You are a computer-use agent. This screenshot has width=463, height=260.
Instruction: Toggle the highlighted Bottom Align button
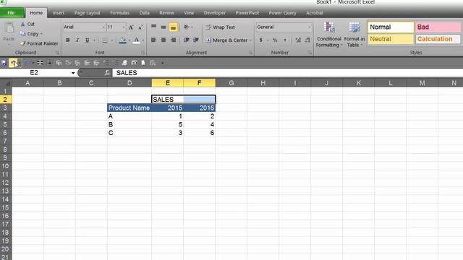click(174, 27)
